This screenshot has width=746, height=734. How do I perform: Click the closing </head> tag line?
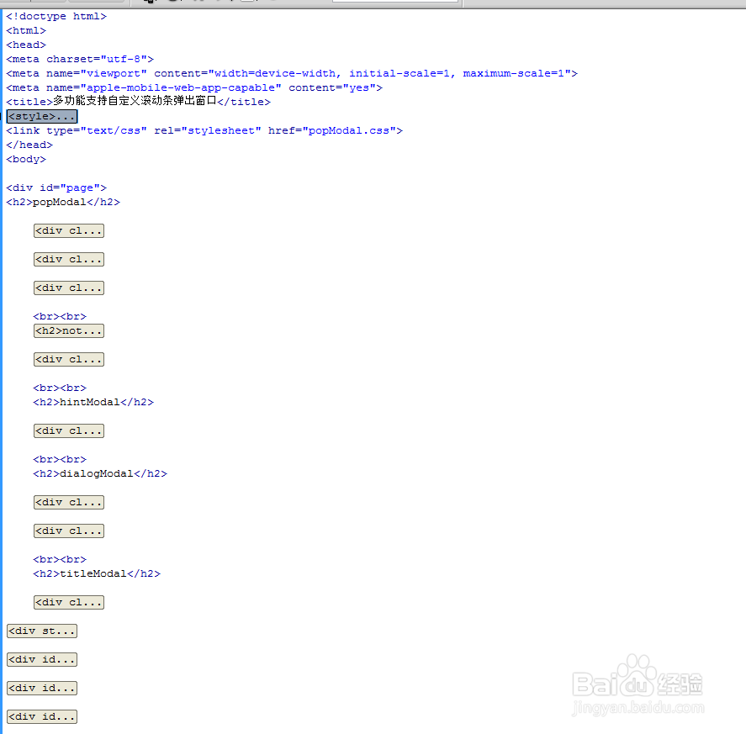coord(29,145)
